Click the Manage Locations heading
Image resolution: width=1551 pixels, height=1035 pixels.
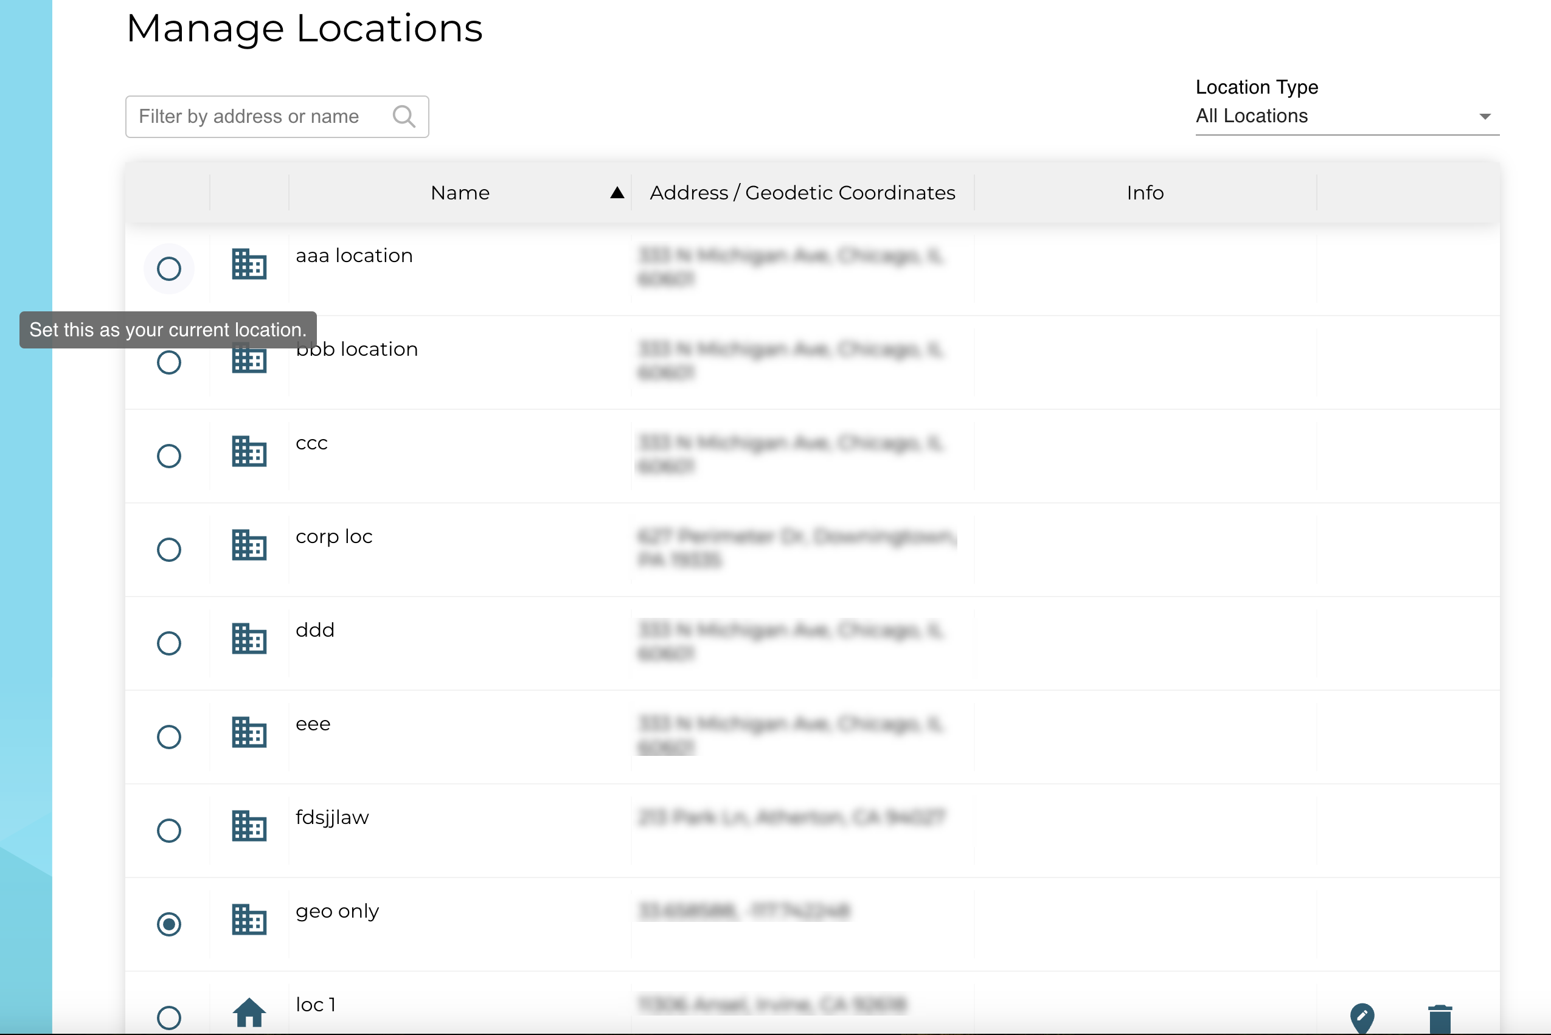[304, 29]
